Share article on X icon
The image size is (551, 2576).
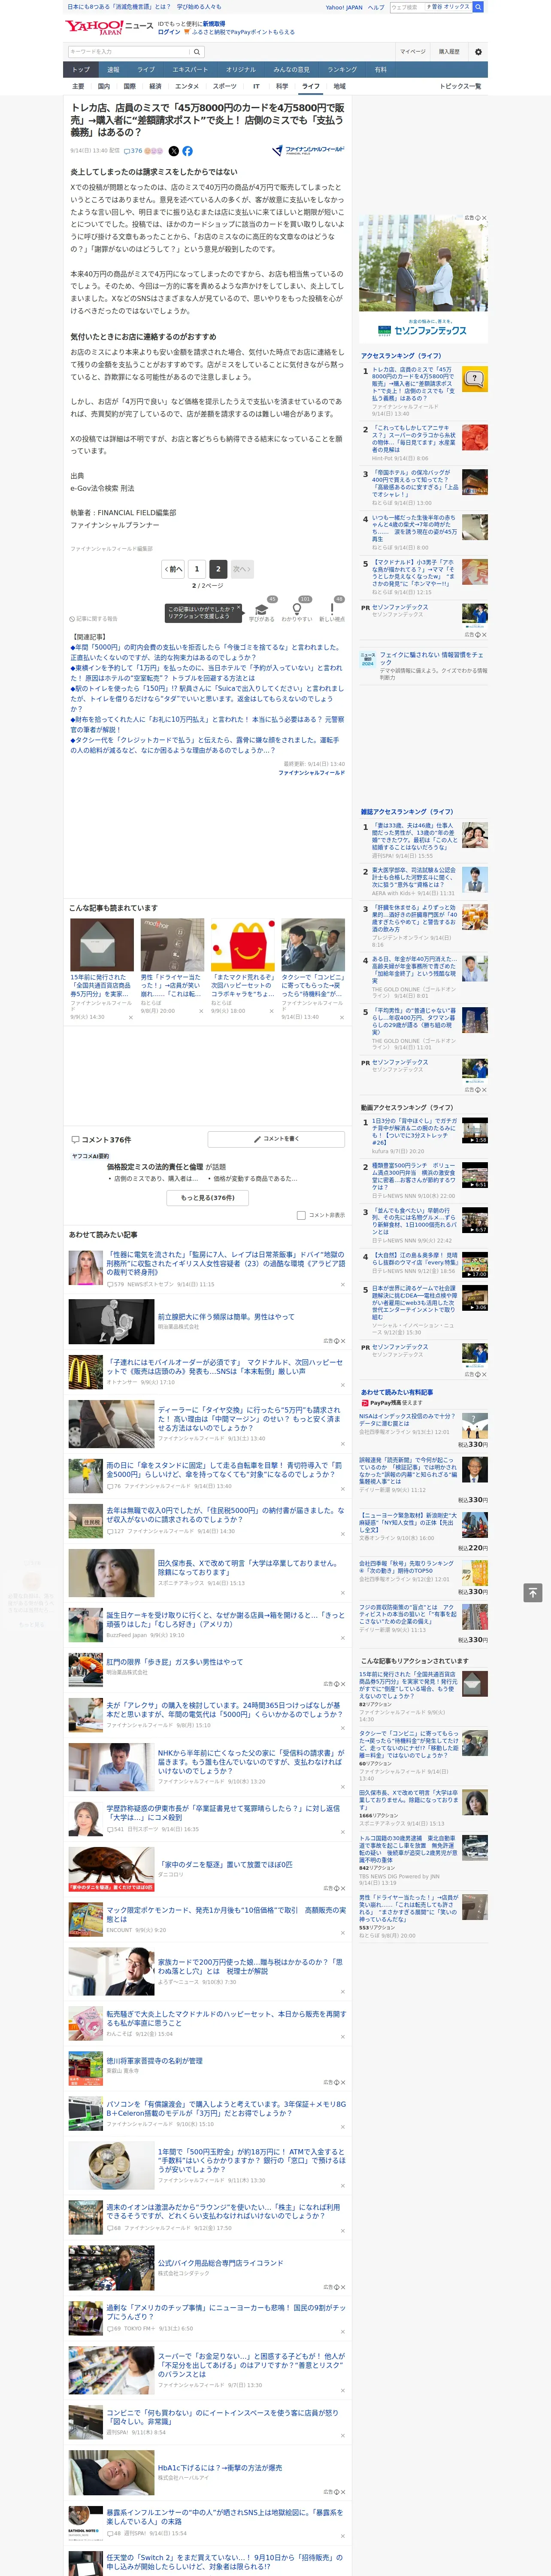point(173,151)
